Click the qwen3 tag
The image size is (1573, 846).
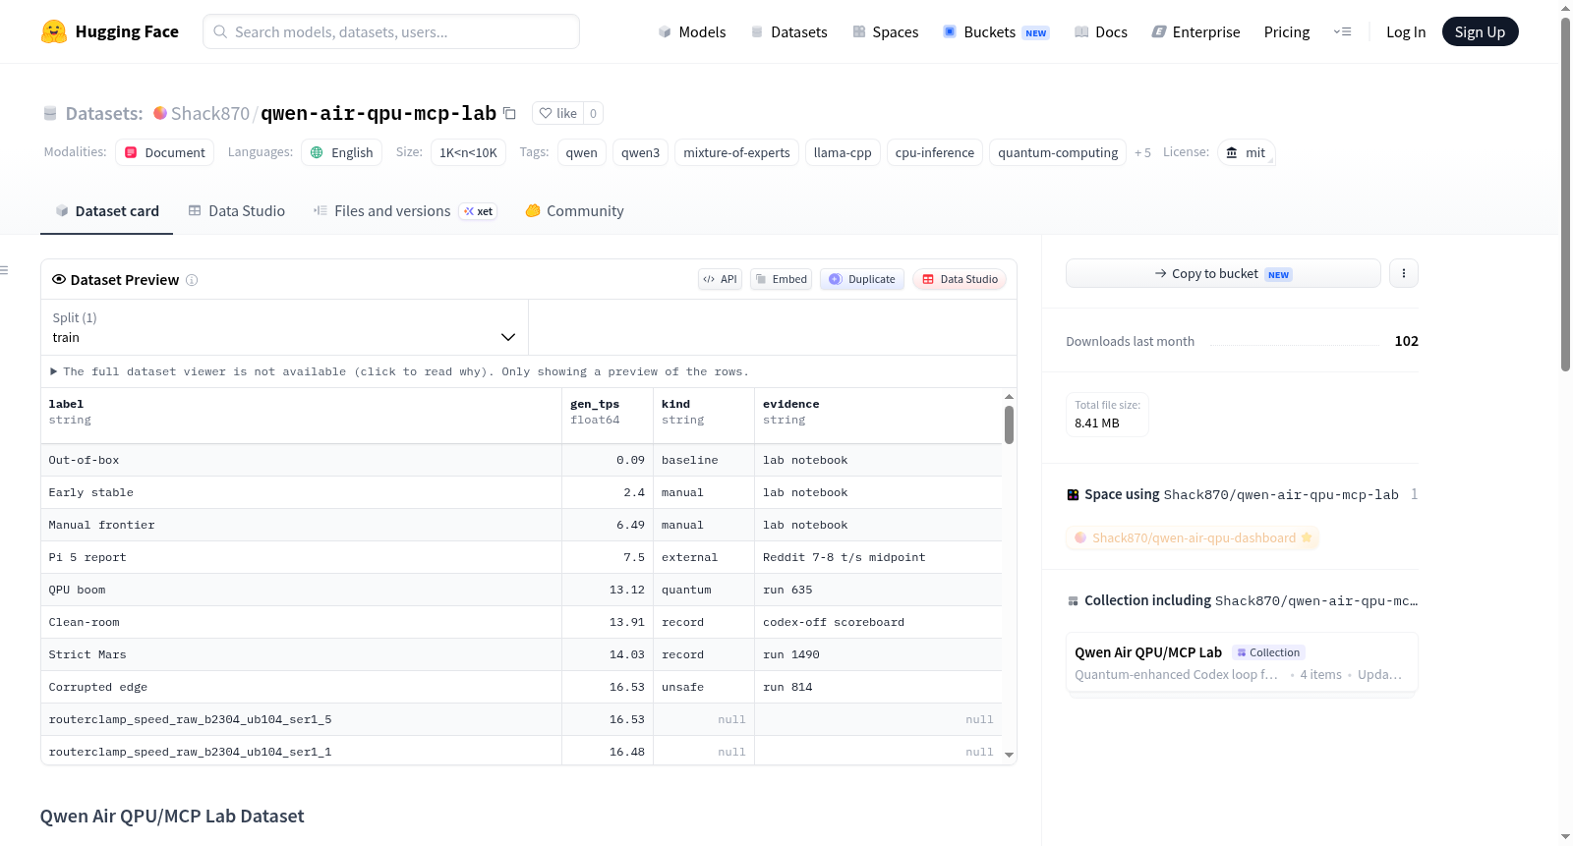[641, 152]
